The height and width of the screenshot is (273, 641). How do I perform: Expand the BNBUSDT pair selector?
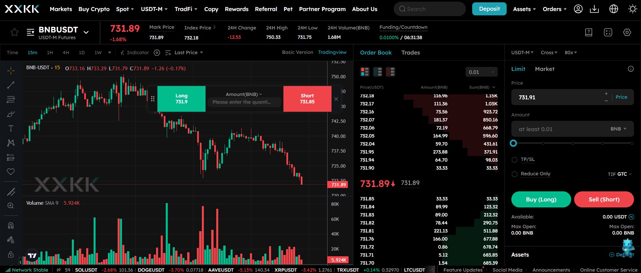86,32
